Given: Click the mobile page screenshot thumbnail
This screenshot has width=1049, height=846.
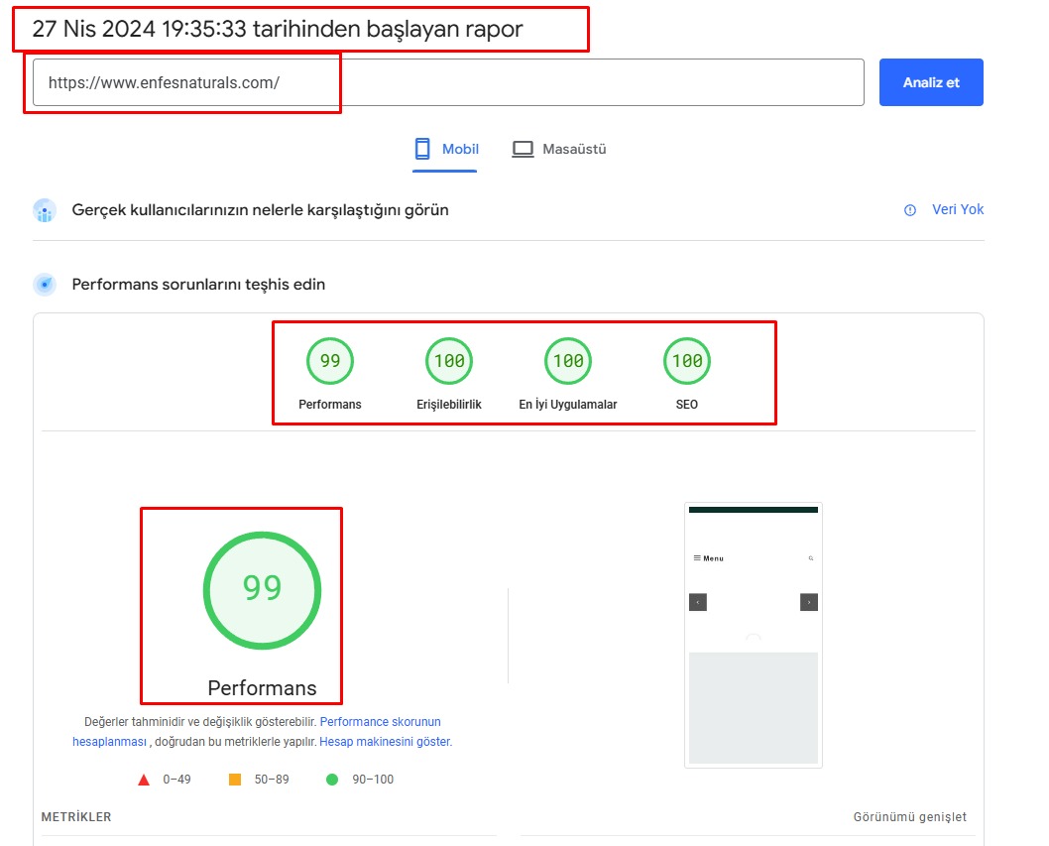Looking at the screenshot, I should 754,635.
